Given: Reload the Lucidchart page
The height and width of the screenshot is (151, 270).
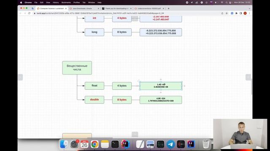Looking at the screenshot, I should (x=29, y=13).
